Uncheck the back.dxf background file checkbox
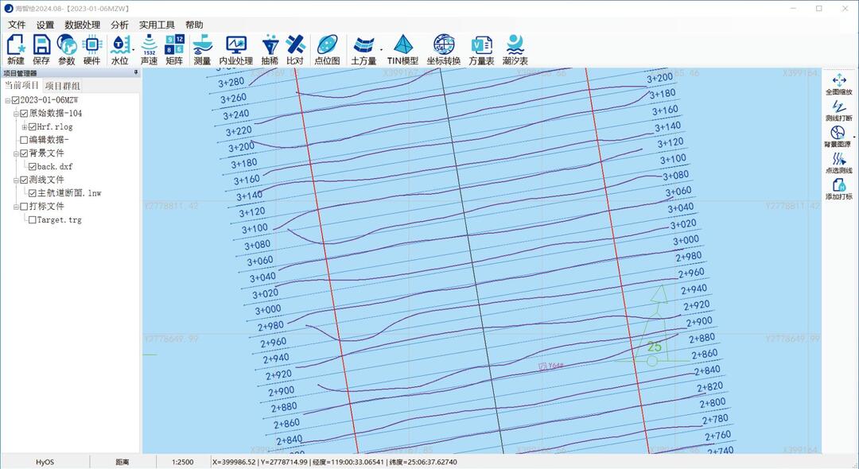This screenshot has width=859, height=469. tap(33, 167)
